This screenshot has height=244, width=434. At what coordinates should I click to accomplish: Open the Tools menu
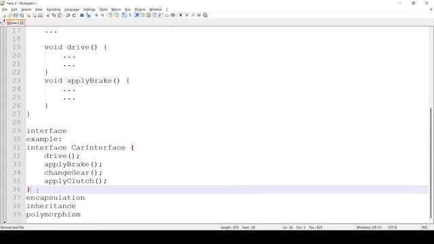click(103, 9)
